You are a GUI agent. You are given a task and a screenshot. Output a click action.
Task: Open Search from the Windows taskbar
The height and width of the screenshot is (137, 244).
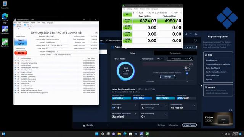pyautogui.click(x=103, y=134)
